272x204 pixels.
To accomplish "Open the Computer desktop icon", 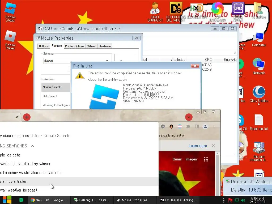I will (259, 40).
